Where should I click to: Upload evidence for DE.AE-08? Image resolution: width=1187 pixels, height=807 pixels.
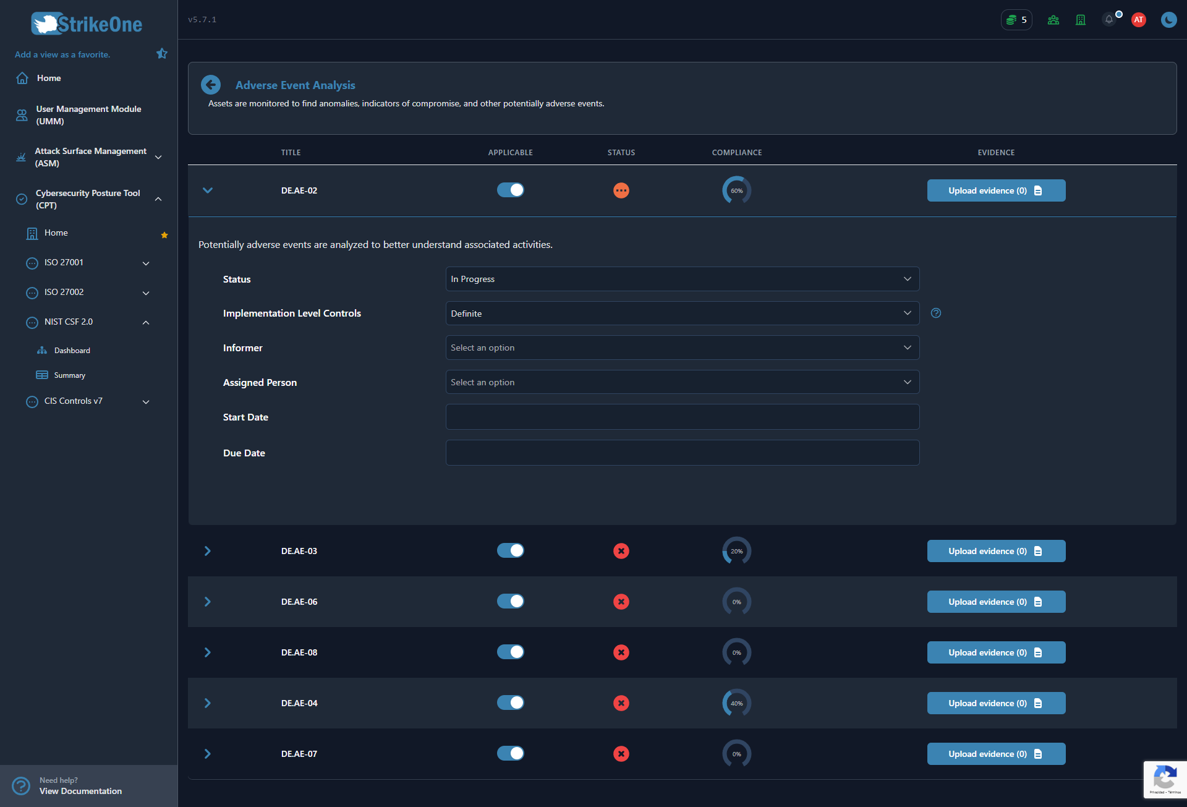pos(996,652)
